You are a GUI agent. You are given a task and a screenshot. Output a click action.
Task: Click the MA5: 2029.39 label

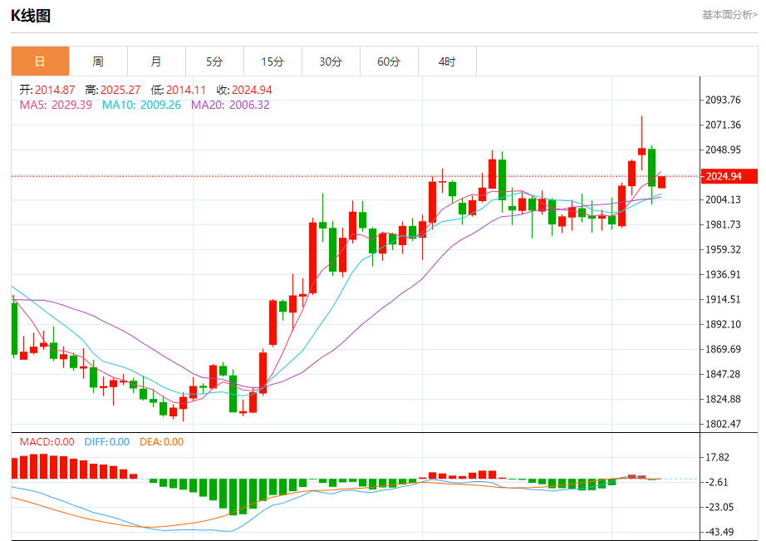click(56, 105)
